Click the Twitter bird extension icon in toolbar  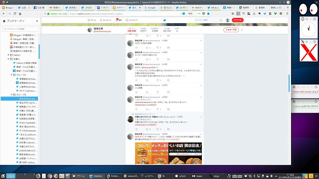(265, 13)
